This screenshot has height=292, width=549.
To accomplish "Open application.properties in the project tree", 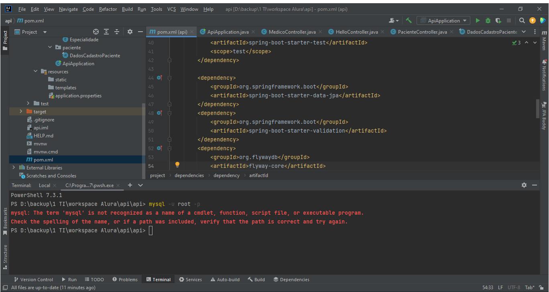I will [78, 96].
